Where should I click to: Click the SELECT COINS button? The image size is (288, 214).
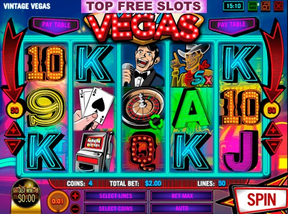point(116,208)
